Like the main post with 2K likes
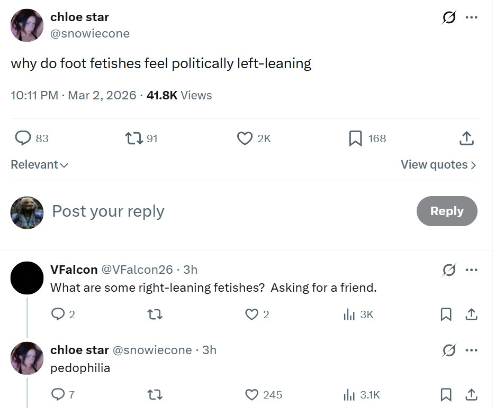This screenshot has height=408, width=504. pos(244,138)
